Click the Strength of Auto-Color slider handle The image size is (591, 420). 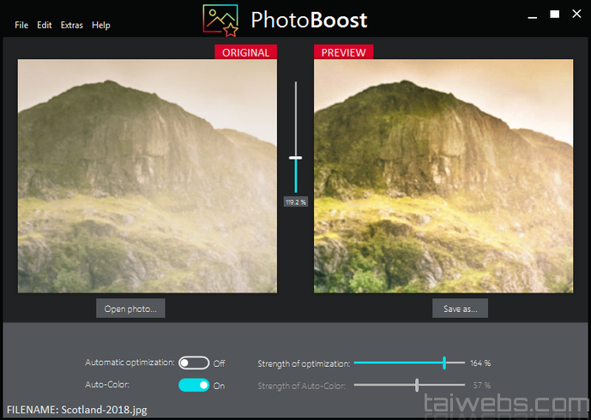click(417, 385)
